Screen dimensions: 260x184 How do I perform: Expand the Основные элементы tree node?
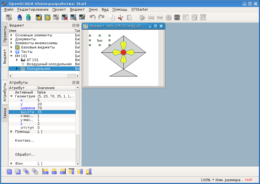[11, 35]
